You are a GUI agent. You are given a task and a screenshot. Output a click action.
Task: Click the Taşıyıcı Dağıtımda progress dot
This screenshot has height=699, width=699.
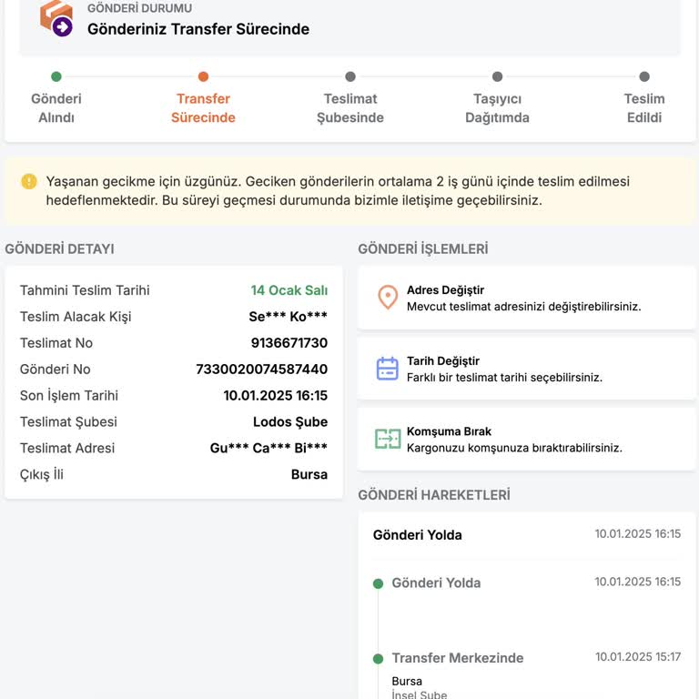point(497,77)
